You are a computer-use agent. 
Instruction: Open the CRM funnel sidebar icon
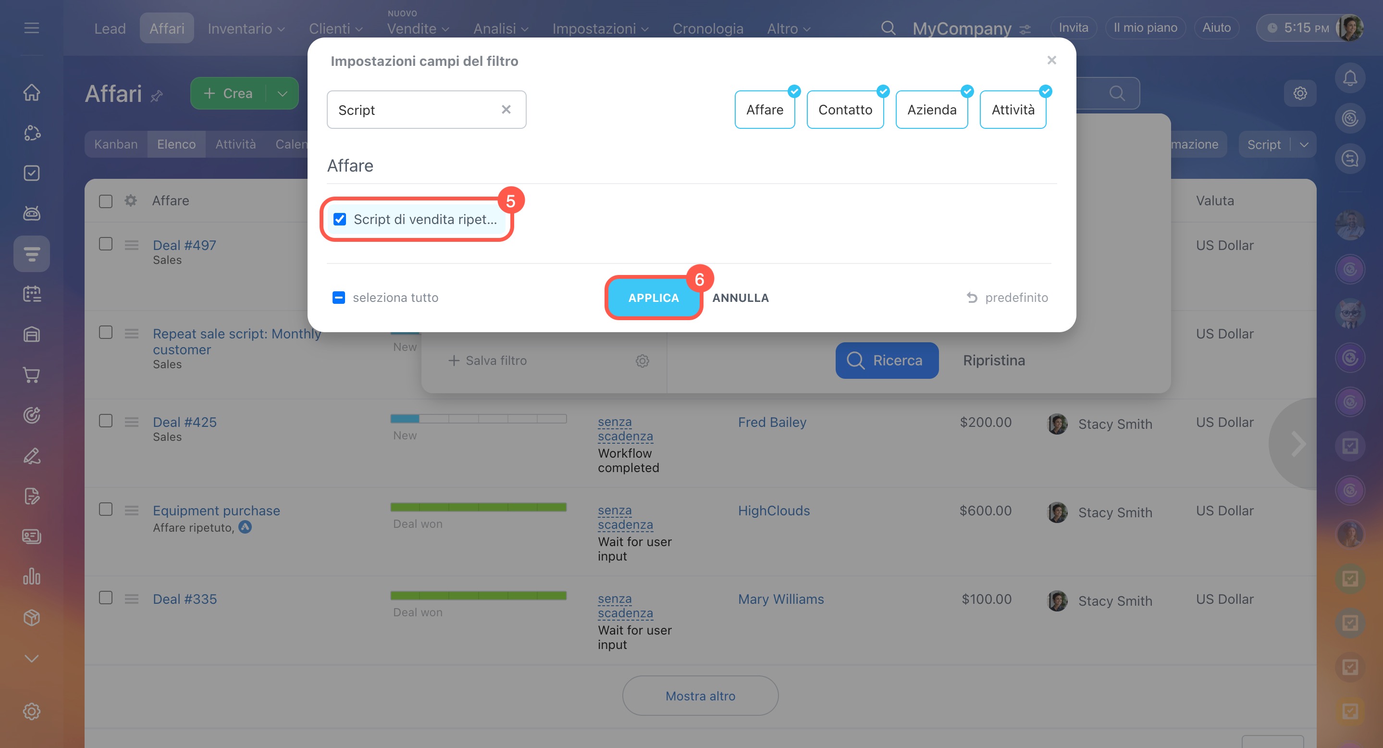click(x=32, y=253)
